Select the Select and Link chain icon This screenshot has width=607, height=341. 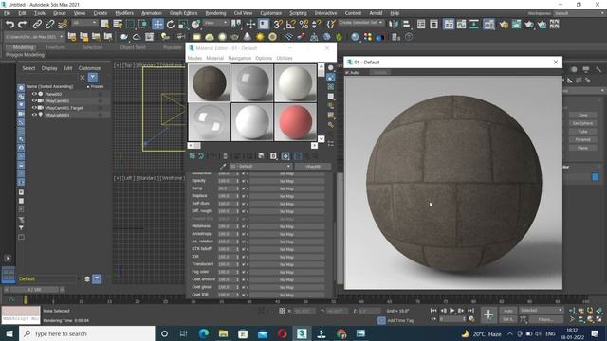pyautogui.click(x=37, y=25)
